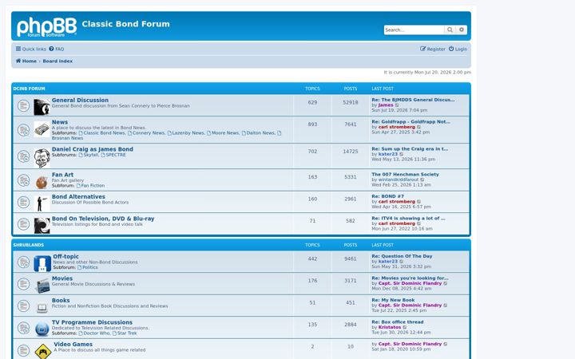This screenshot has width=575, height=359.
Task: Click the Fan Art forum image
Action: [42, 182]
